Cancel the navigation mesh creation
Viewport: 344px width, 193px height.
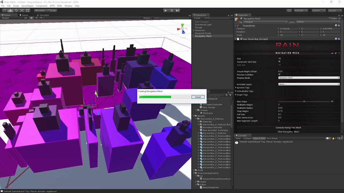198,97
